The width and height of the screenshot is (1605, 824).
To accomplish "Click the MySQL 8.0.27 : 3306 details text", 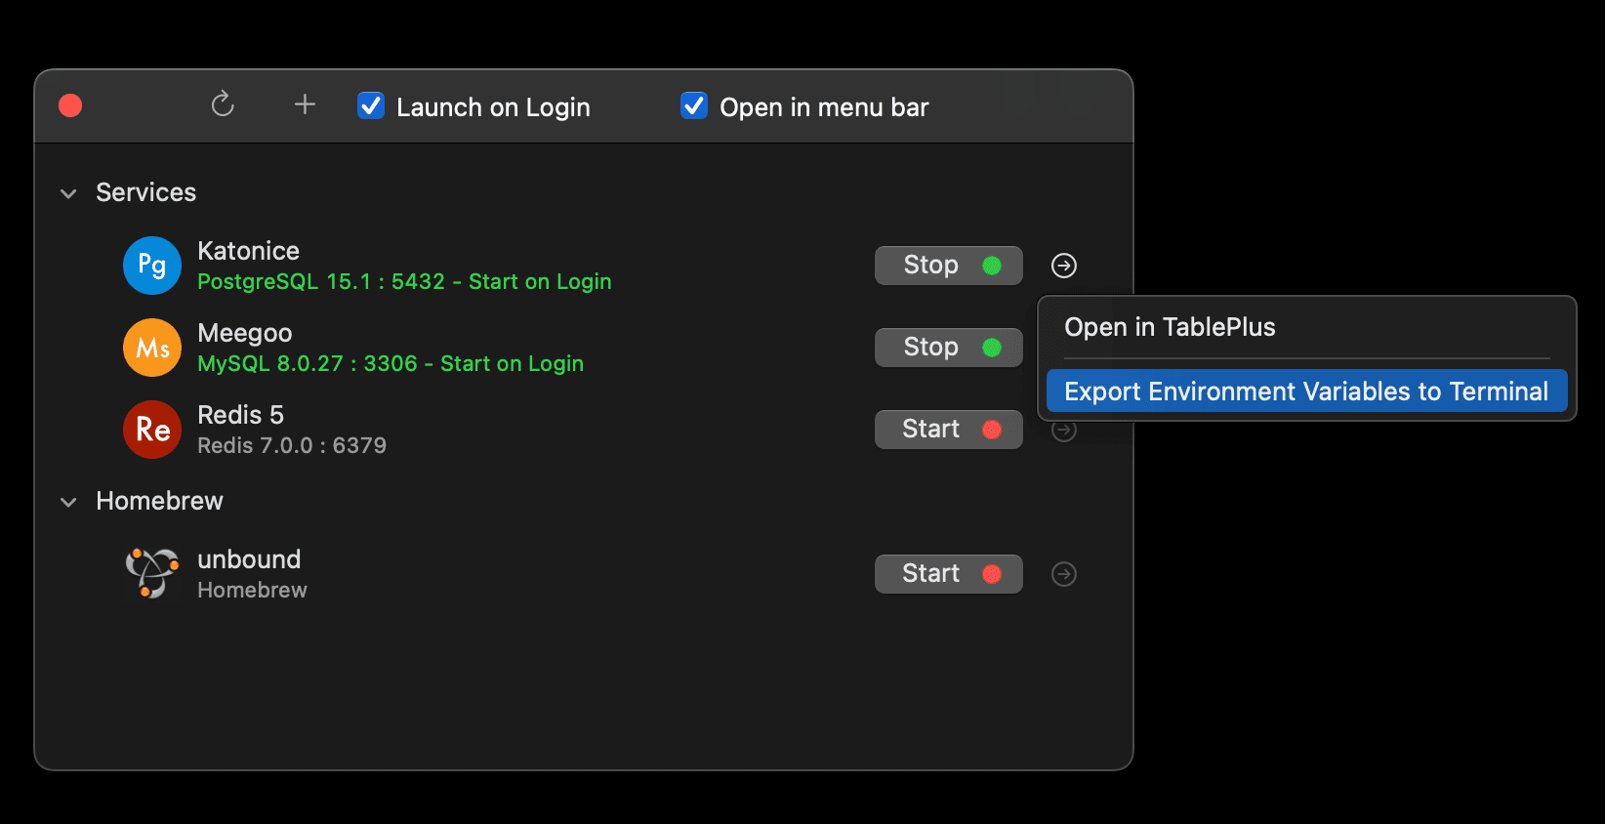I will point(391,364).
